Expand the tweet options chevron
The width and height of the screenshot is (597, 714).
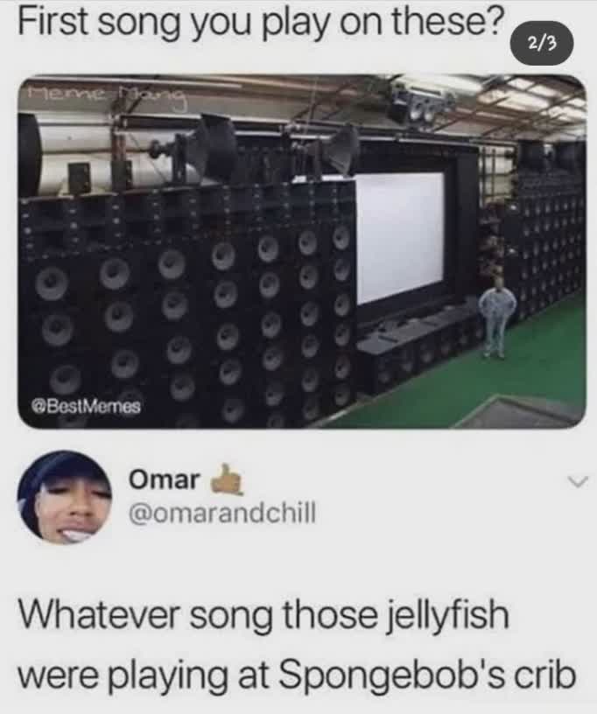[x=579, y=482]
